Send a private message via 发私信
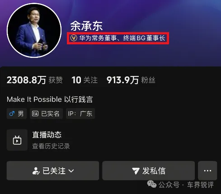Screen dimensions: 221x194 pyautogui.click(x=148, y=170)
